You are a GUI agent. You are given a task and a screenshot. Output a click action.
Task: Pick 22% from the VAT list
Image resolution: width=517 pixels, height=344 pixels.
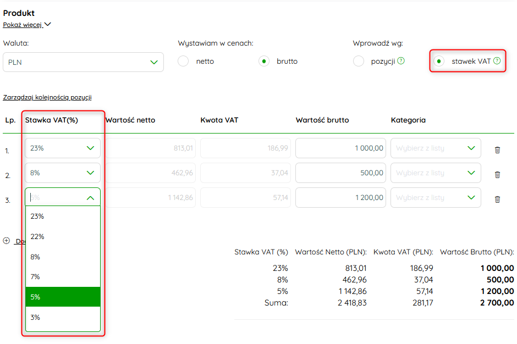(63, 237)
